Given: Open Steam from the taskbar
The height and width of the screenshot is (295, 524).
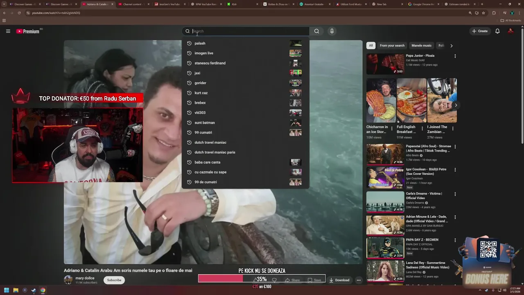Looking at the screenshot, I should click(x=34, y=290).
